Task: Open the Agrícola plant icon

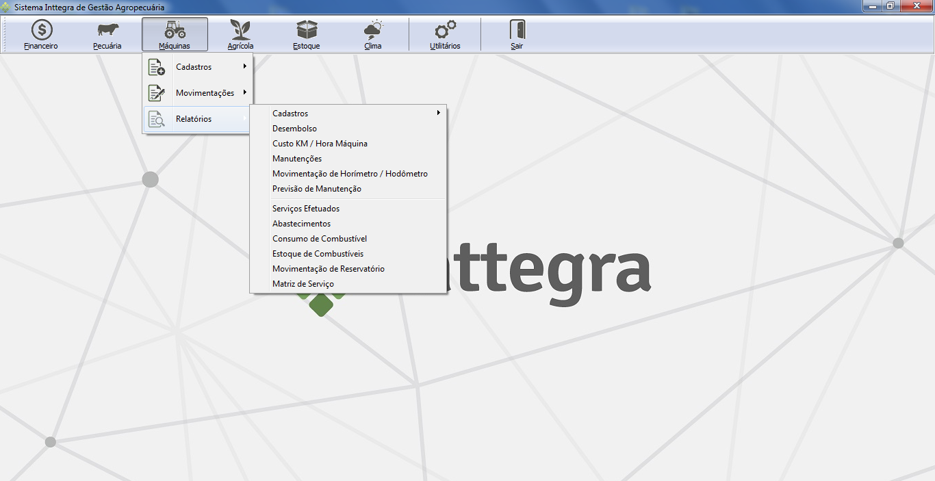Action: click(x=240, y=30)
